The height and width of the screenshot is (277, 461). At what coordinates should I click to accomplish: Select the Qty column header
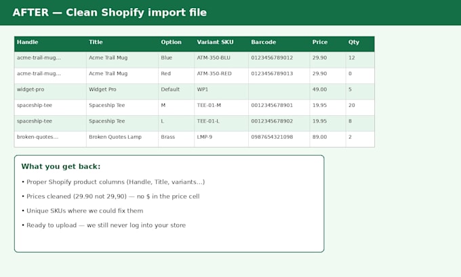(360, 44)
